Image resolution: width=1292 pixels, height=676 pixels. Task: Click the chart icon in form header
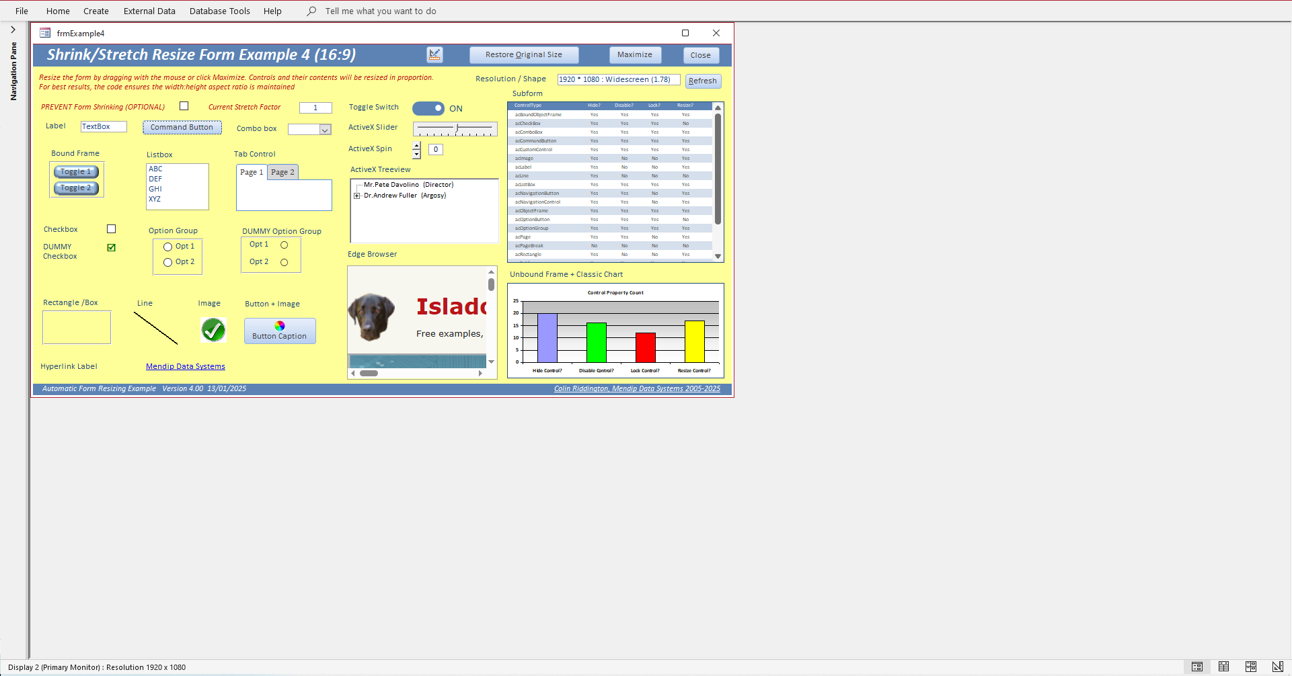pos(435,54)
